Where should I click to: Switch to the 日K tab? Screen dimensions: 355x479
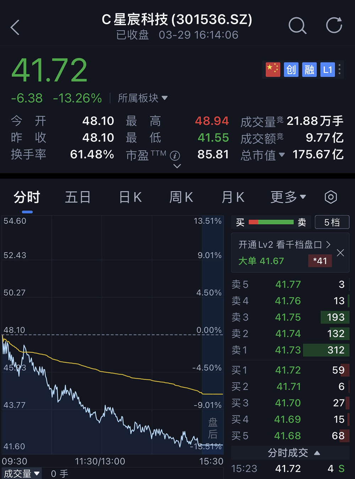[x=130, y=197]
